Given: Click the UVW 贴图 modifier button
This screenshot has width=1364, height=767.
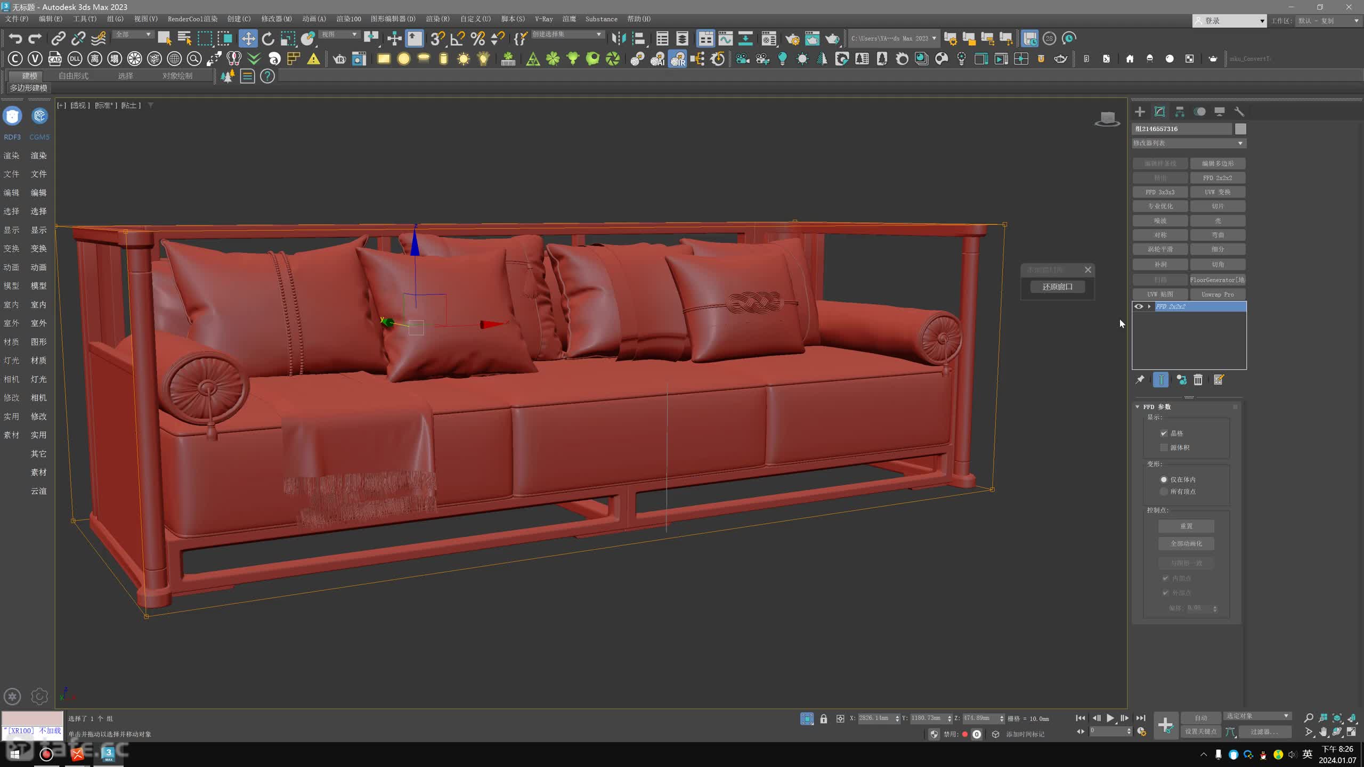Looking at the screenshot, I should (1160, 295).
